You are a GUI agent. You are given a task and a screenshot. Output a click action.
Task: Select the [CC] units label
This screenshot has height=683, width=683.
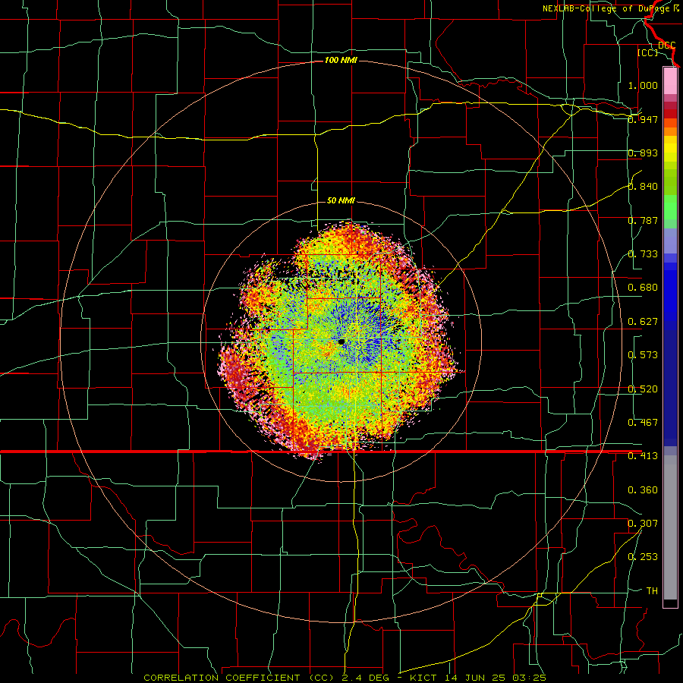coord(647,52)
